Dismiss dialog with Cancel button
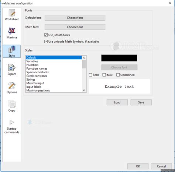The width and height of the screenshot is (175, 172). tap(161, 166)
